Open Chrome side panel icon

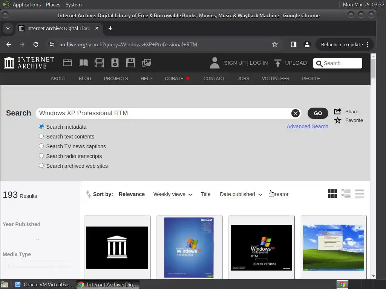[x=293, y=44]
